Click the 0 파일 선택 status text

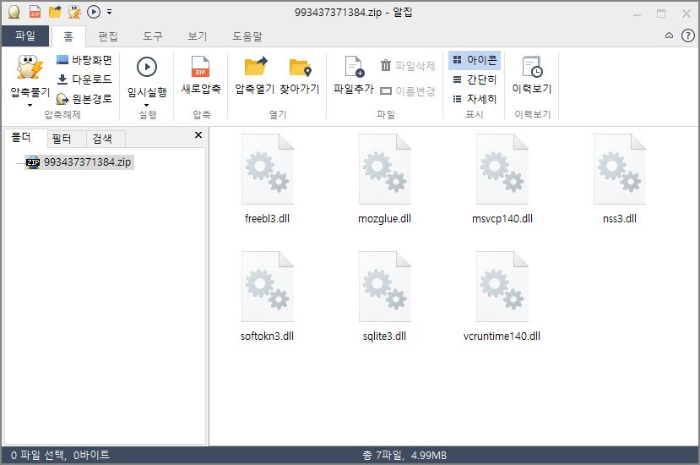(60, 455)
